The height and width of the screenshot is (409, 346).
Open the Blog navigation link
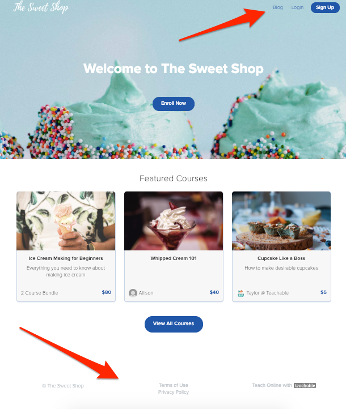tap(278, 7)
